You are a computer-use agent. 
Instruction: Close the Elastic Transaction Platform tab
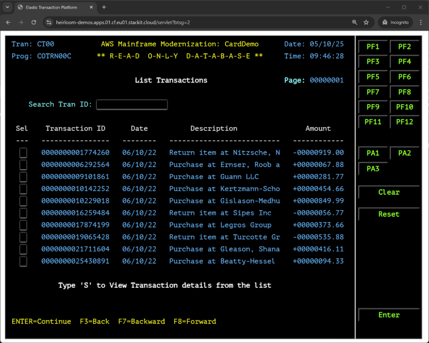[x=91, y=8]
